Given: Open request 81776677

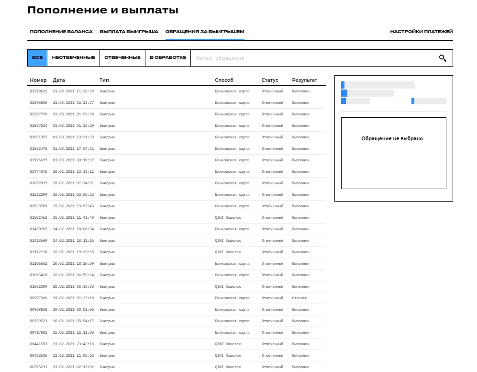Looking at the screenshot, I should pyautogui.click(x=177, y=160).
